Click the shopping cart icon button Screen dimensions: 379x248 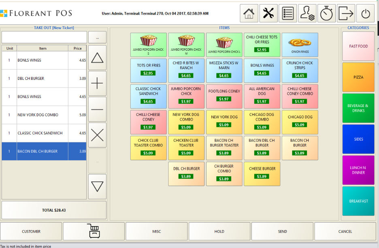click(94, 231)
